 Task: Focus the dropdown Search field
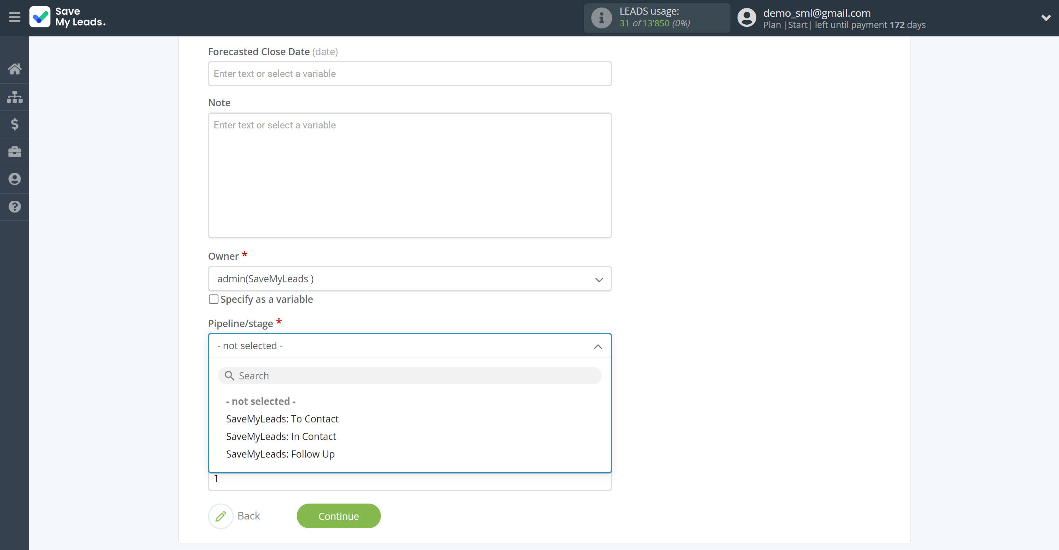click(410, 376)
